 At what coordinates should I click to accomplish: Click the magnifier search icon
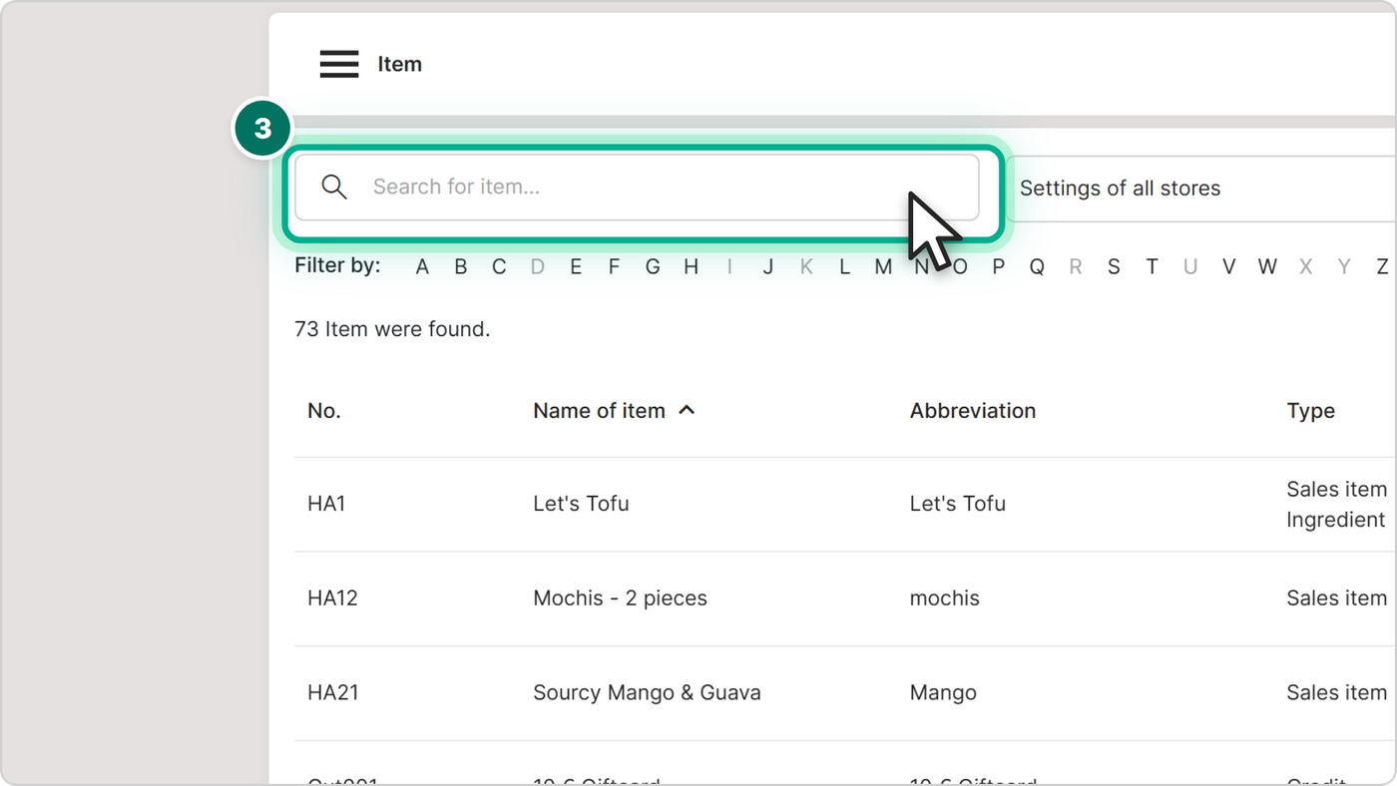tap(334, 187)
